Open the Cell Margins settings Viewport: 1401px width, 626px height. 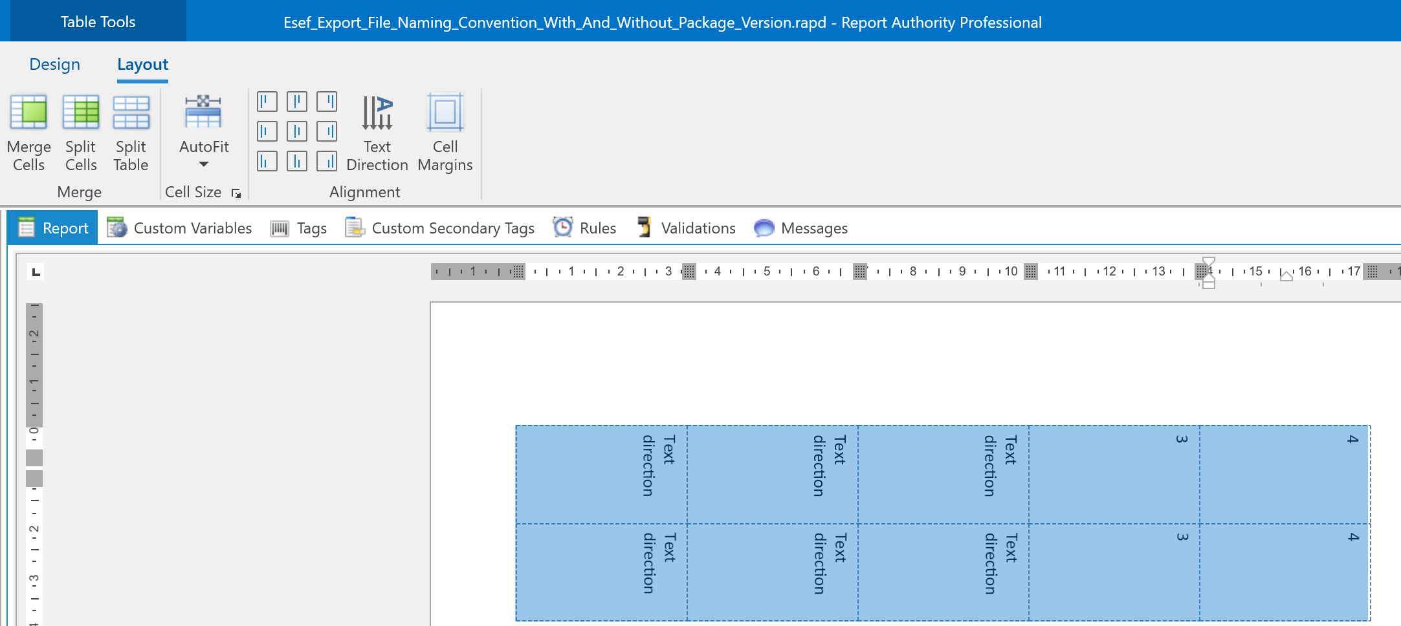pyautogui.click(x=445, y=133)
